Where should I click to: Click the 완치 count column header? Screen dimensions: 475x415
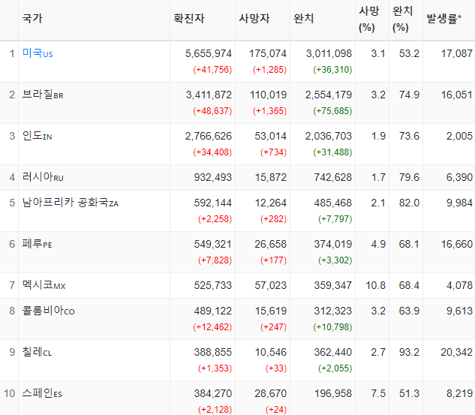pos(304,19)
